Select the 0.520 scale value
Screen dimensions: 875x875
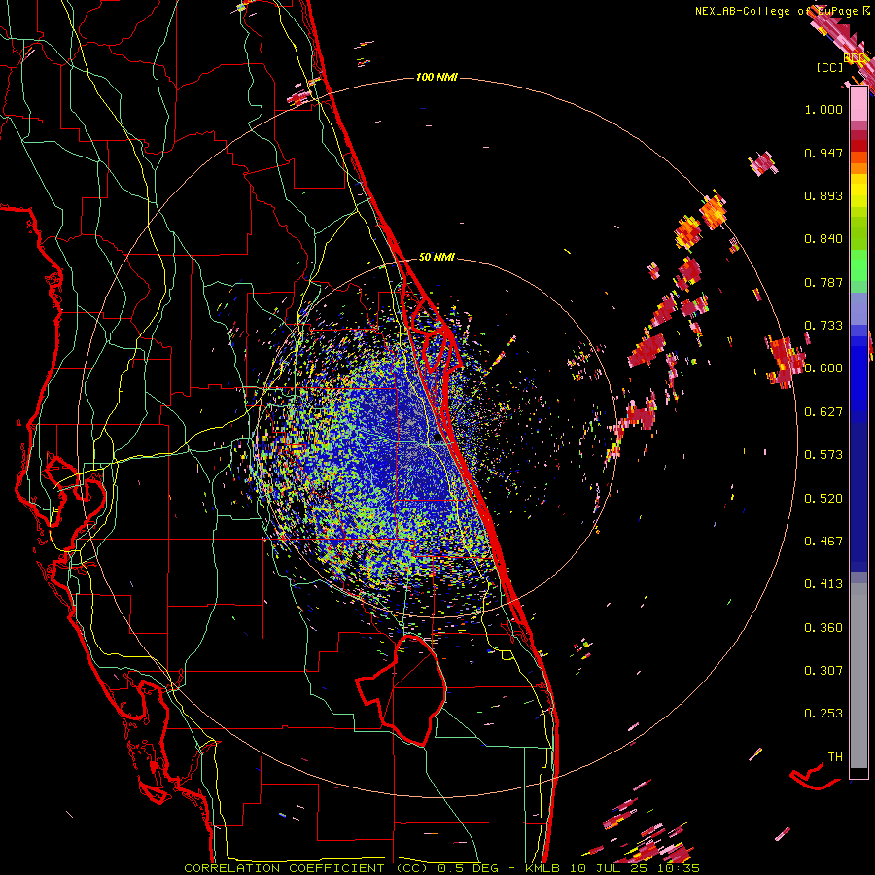pos(823,499)
